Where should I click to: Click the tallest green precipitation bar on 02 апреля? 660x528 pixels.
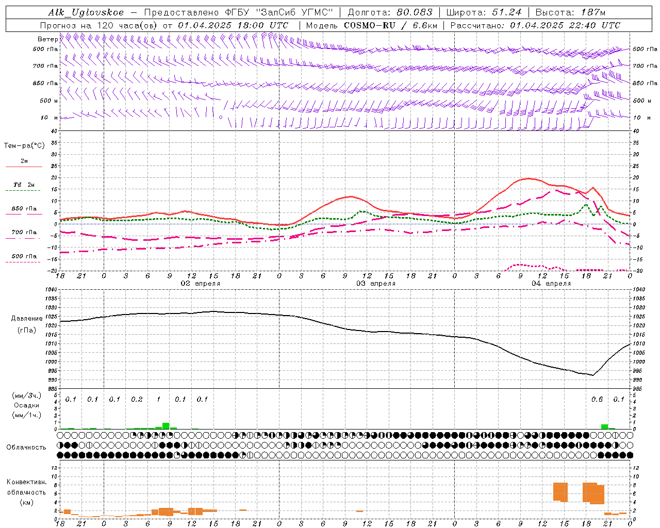166,426
